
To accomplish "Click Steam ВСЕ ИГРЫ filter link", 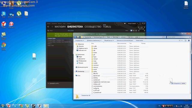I will (71, 31).
